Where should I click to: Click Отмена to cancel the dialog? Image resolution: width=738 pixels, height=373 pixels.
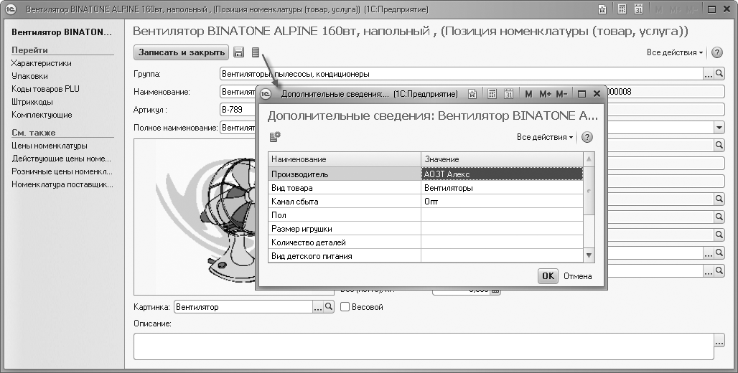click(x=578, y=276)
